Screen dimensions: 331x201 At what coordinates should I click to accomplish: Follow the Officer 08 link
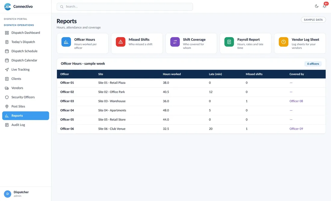[x=296, y=101]
